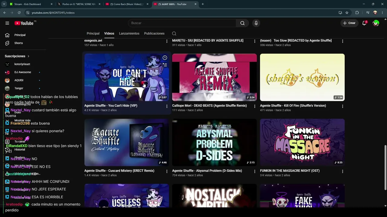Open options menu for Cuscard Mistery video
387x217 pixels.
(x=167, y=171)
